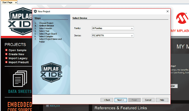Click the 'Select Plugin Board' step
Image resolution: width=189 pixels, height=111 pixels.
(48, 34)
